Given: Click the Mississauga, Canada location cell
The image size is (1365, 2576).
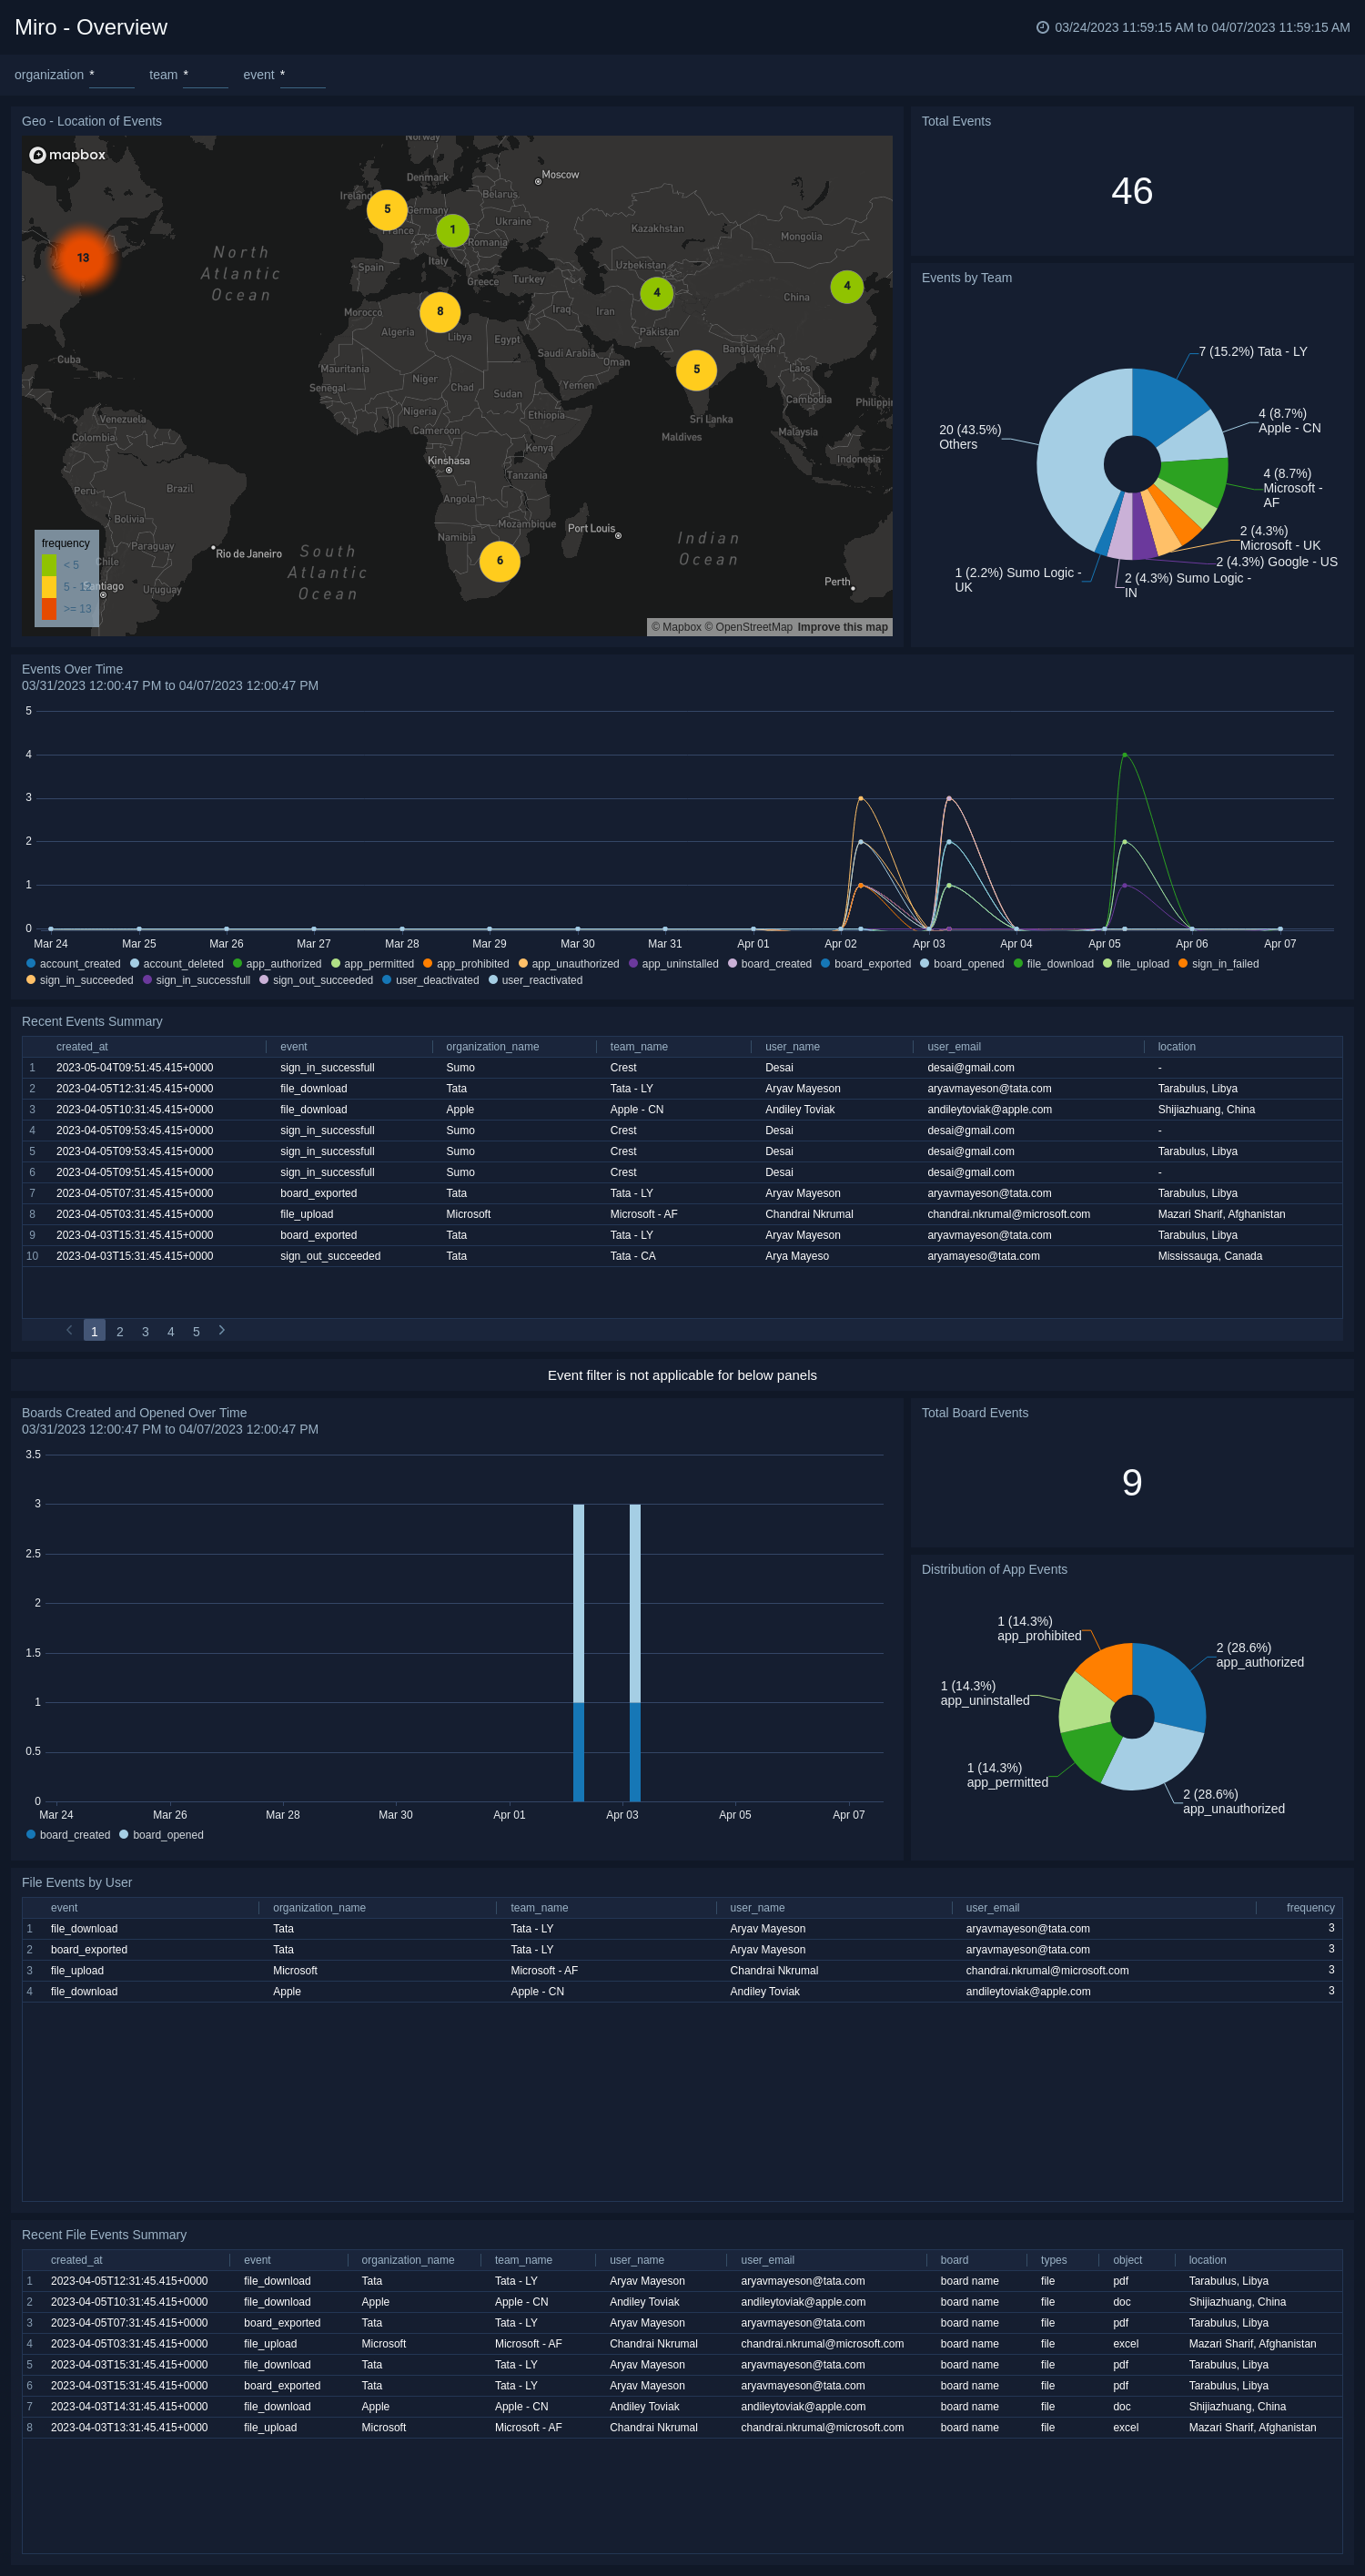Looking at the screenshot, I should [x=1210, y=1256].
